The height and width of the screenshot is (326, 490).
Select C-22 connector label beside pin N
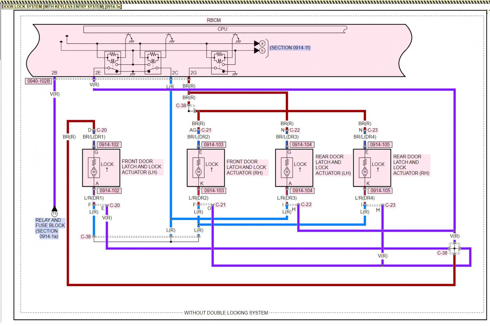(295, 130)
